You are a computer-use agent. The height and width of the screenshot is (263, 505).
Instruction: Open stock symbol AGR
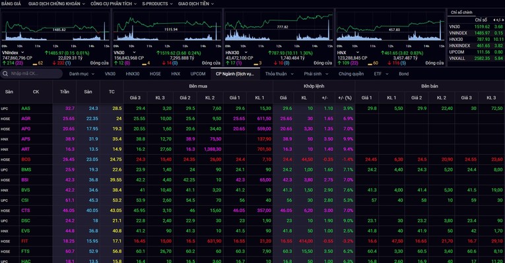click(26, 119)
